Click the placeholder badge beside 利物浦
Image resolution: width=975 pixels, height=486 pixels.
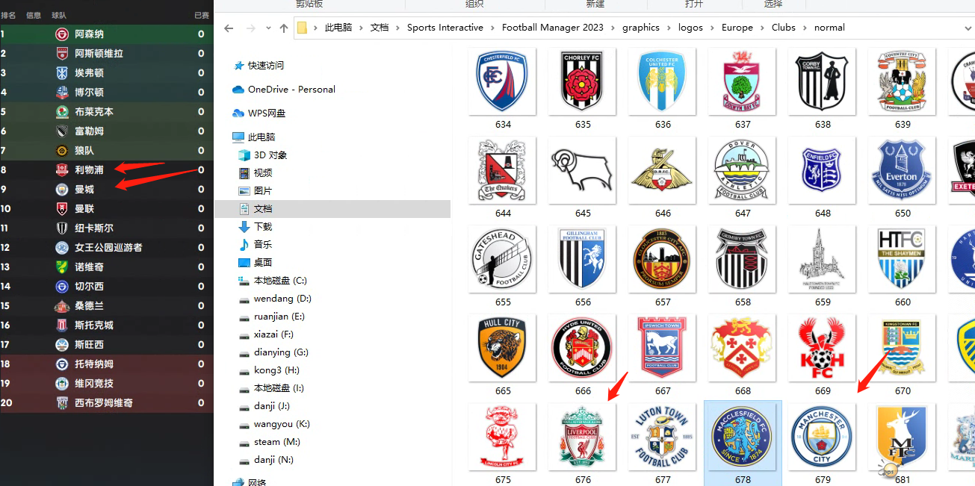pos(62,170)
